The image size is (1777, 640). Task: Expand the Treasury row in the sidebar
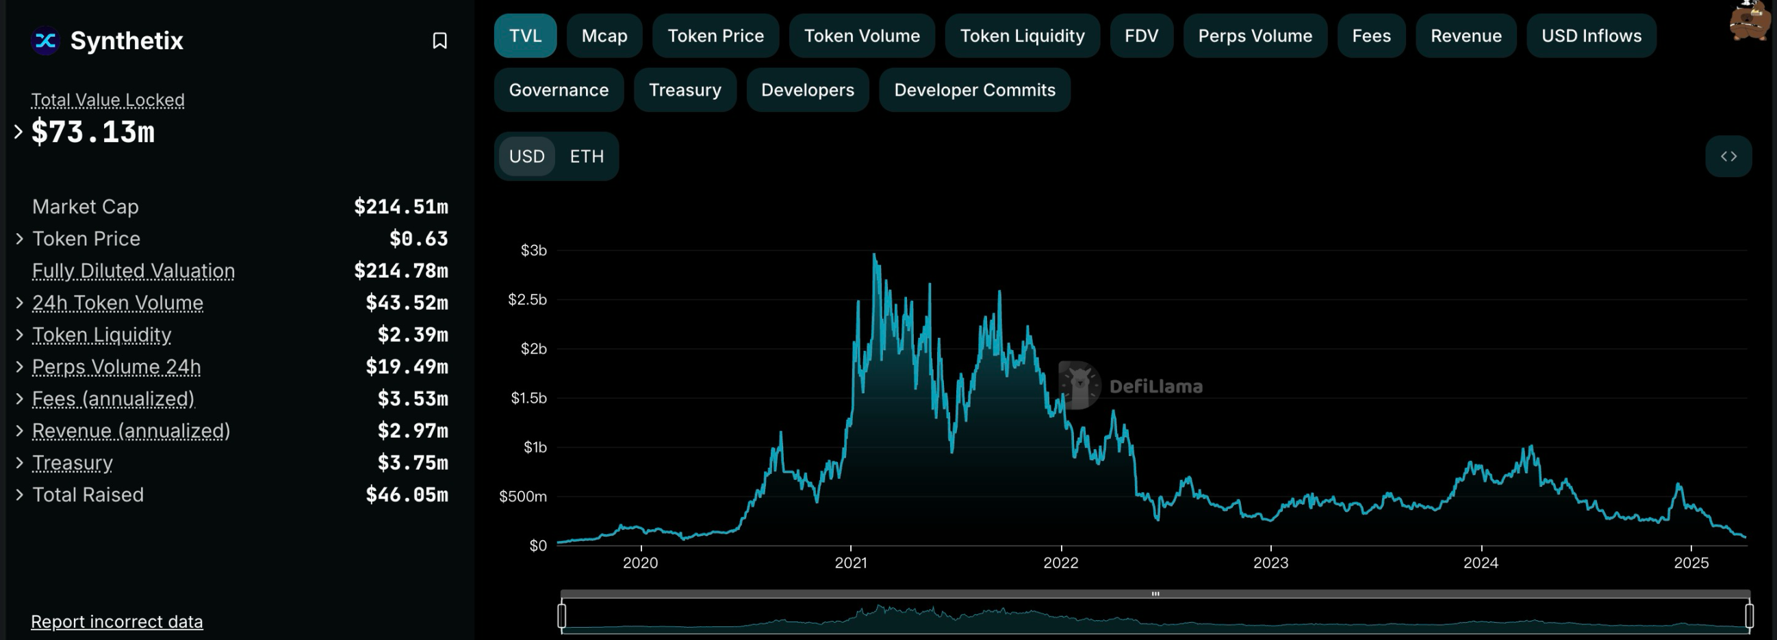coord(19,463)
